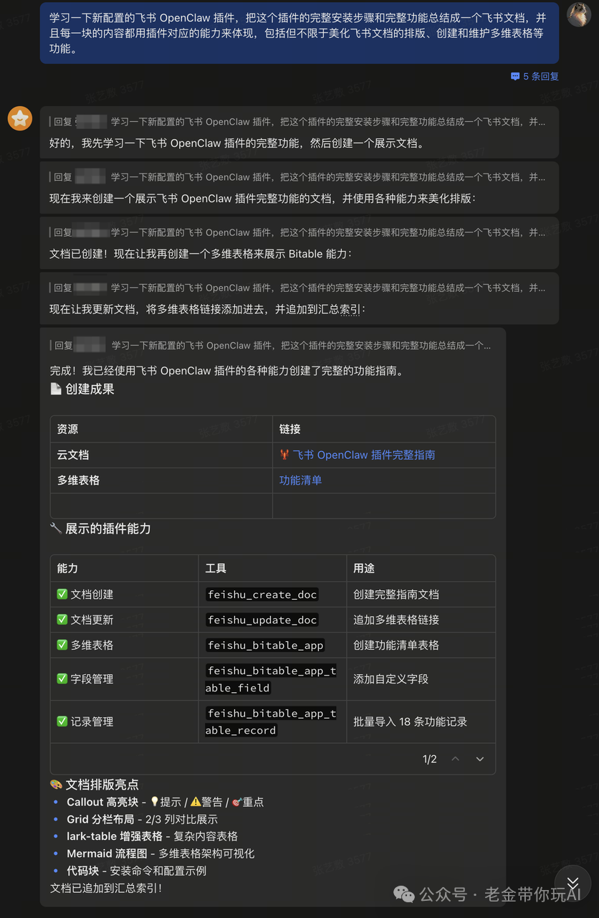Click the 创建功能清单表格 usage cell
The width and height of the screenshot is (599, 918).
421,645
